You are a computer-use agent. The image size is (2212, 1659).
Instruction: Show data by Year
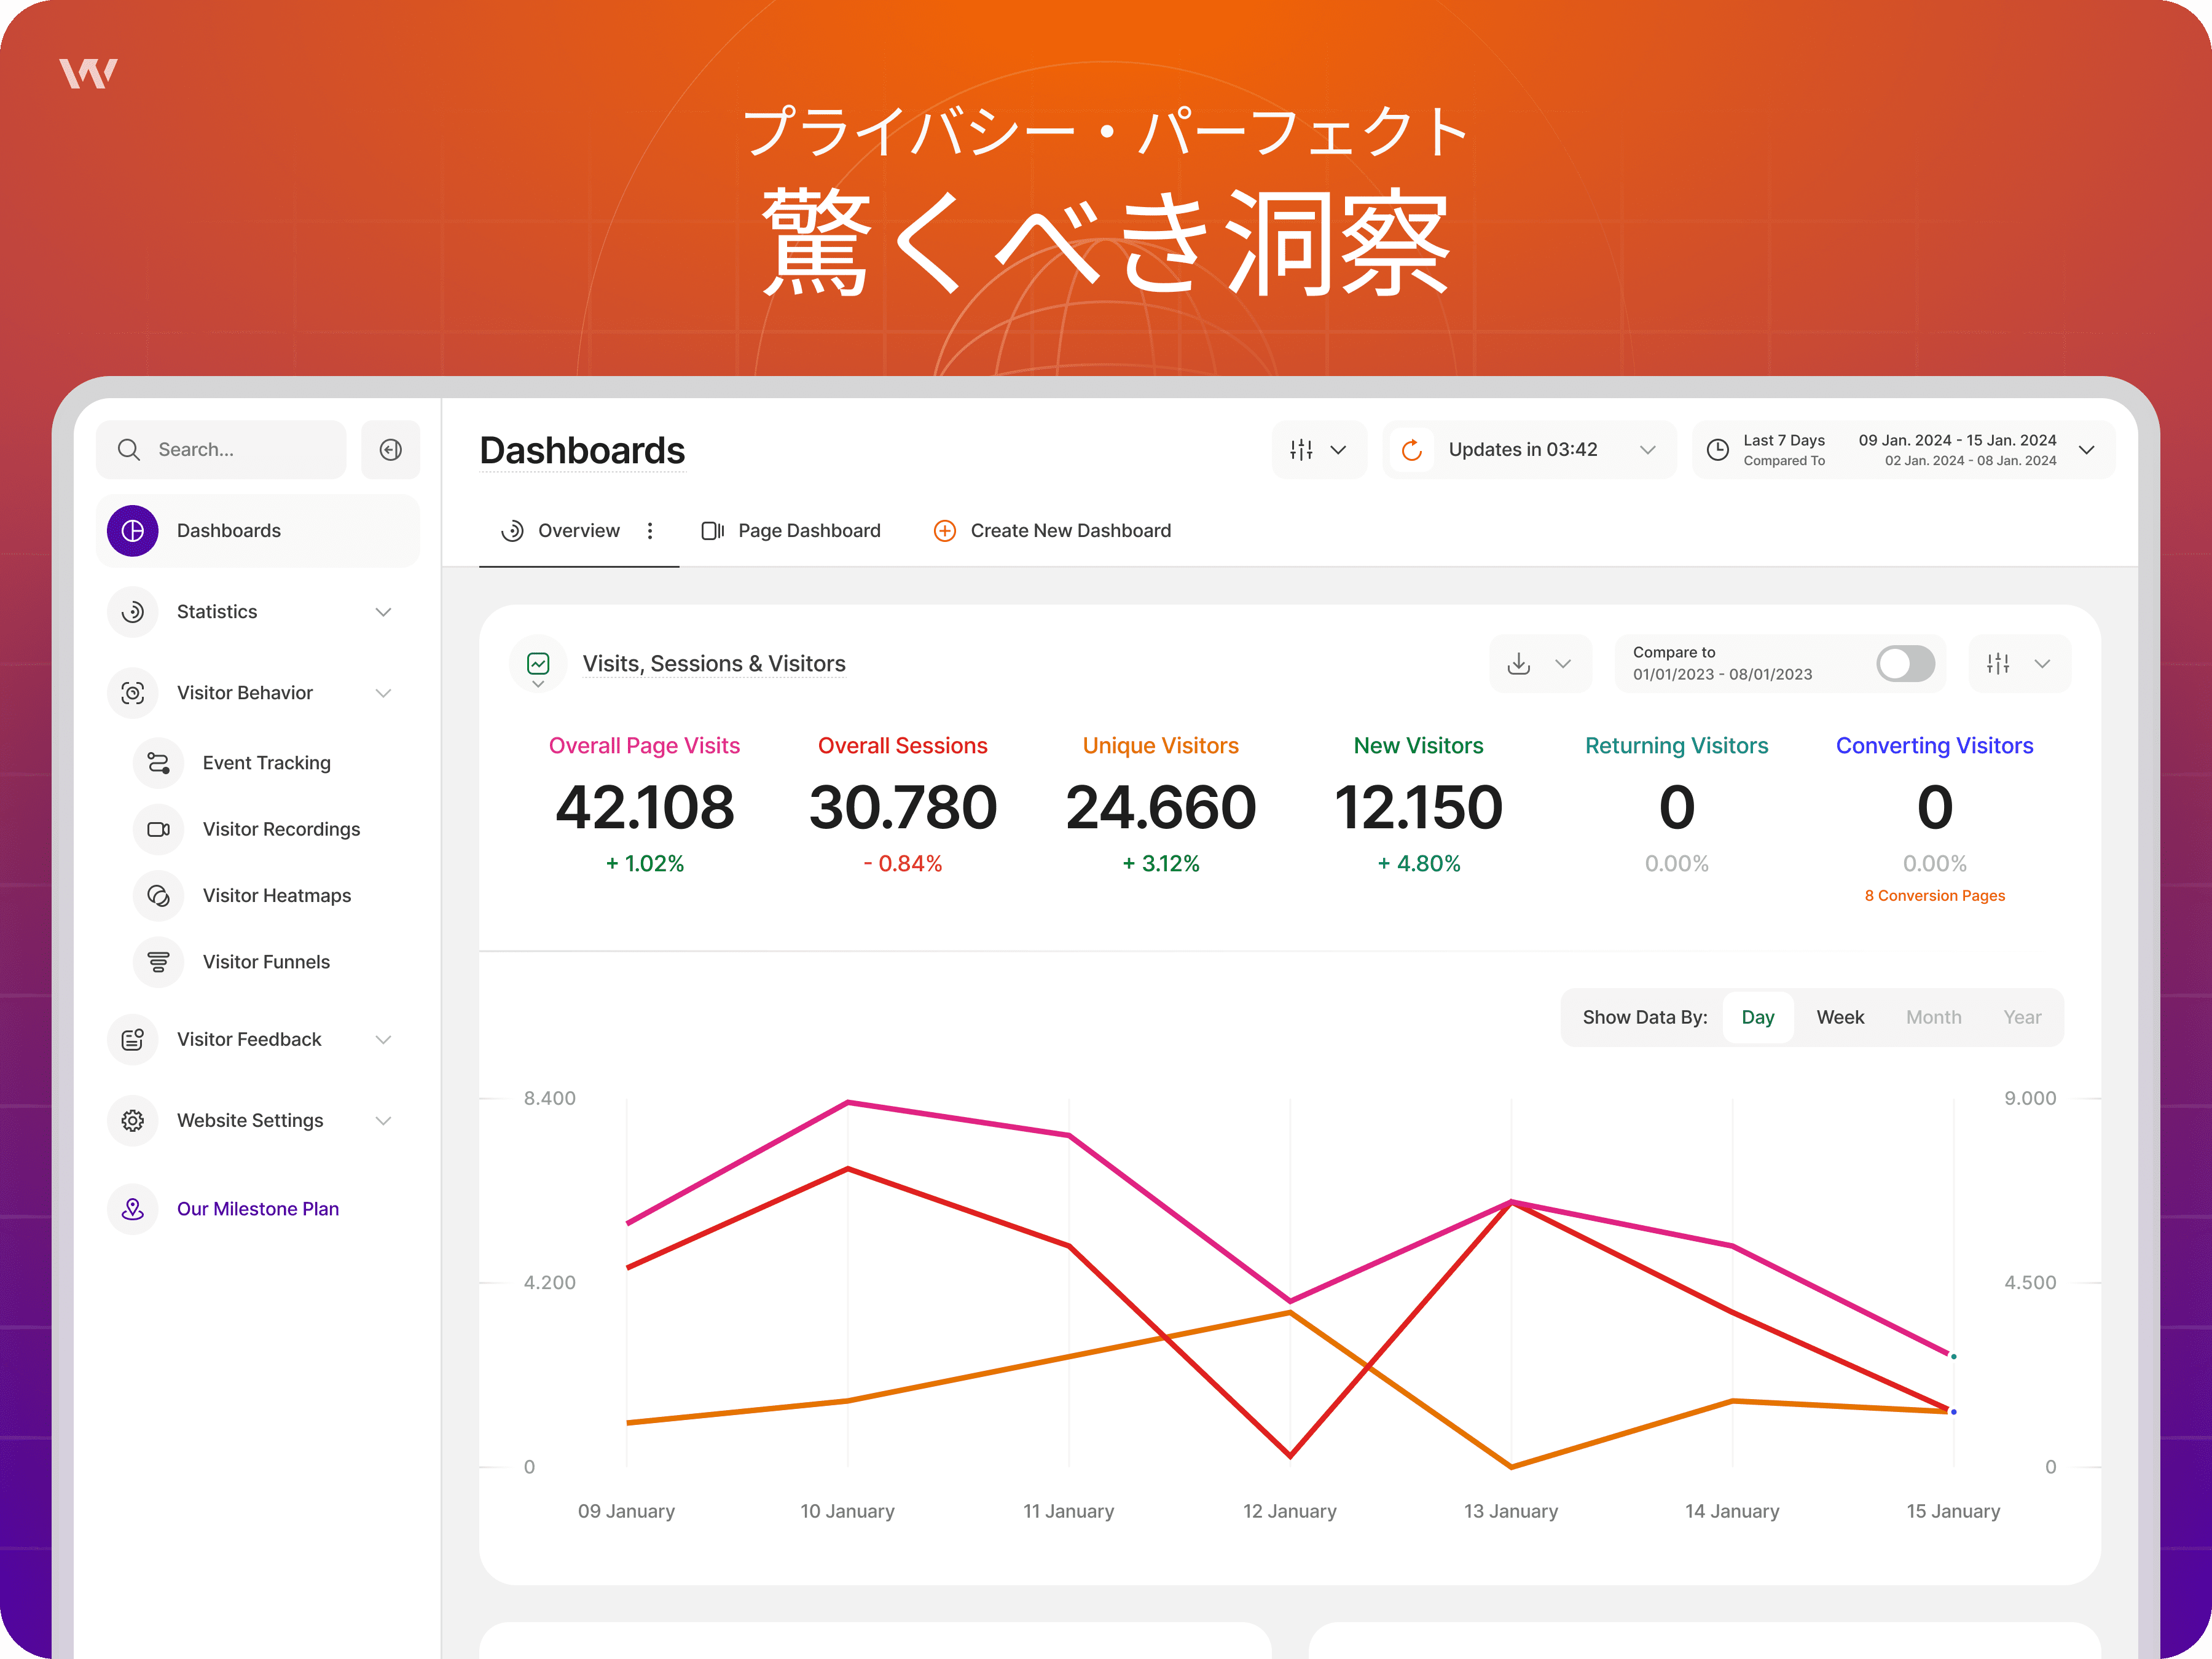(2022, 1018)
